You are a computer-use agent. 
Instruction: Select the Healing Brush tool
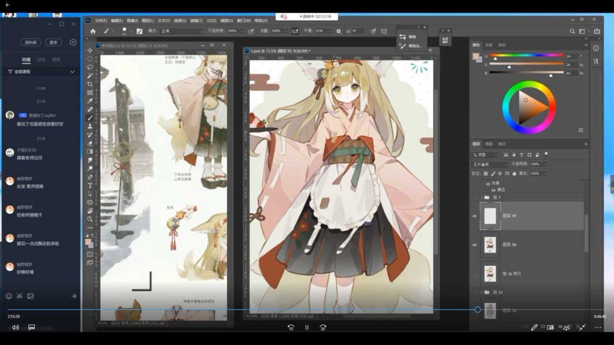coord(90,110)
